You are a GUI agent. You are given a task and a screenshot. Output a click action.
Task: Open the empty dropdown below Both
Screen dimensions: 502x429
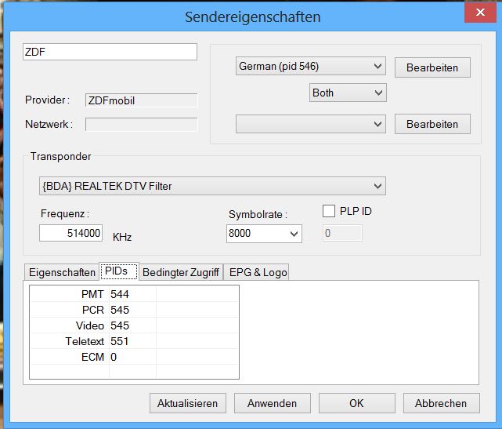pos(310,124)
